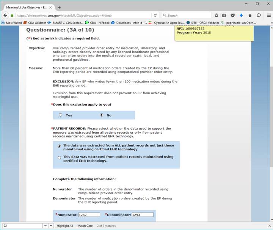
Task: Select No for the exclusion question
Action: (x=101, y=115)
